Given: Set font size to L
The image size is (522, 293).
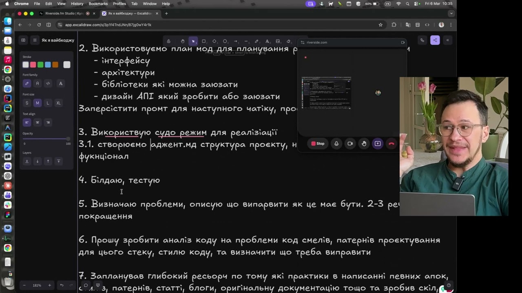Looking at the screenshot, I should point(48,103).
